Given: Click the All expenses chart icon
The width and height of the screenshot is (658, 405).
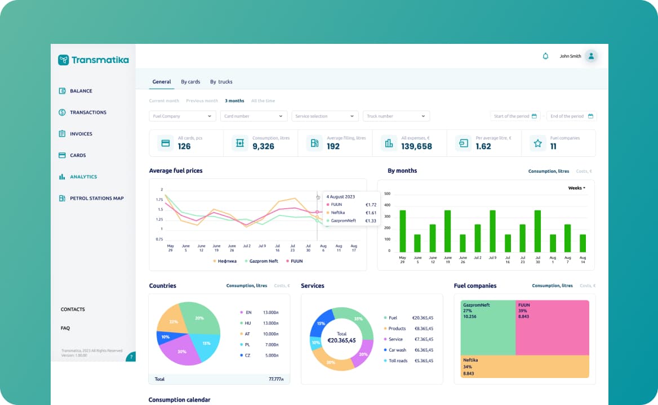Looking at the screenshot, I should (x=389, y=143).
